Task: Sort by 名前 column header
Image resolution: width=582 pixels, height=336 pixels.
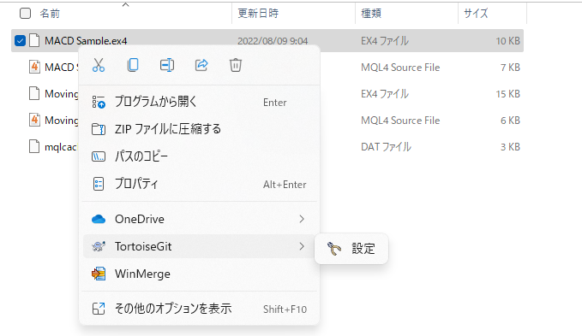Action: tap(50, 14)
